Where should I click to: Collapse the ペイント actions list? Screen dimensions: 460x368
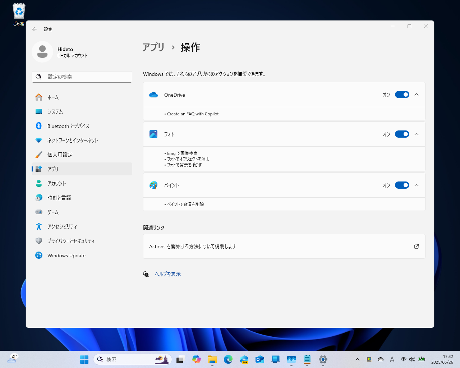point(417,185)
